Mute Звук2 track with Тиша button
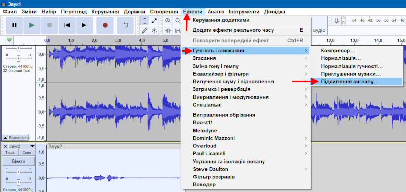This screenshot has width=406, height=192. pos(10,153)
